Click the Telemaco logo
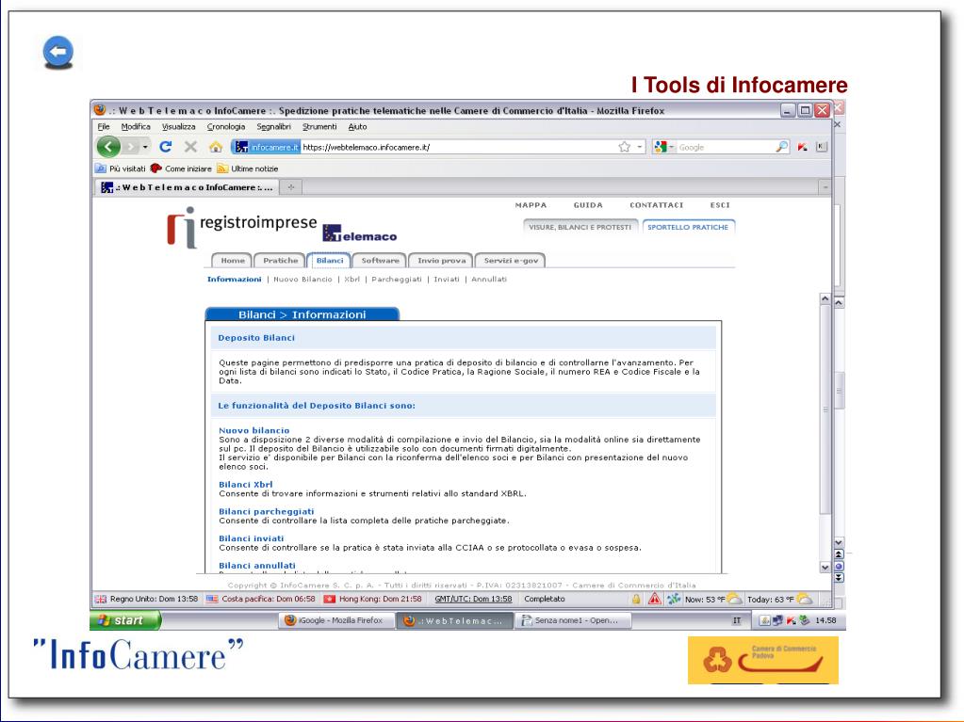Screen dimensions: 964x722 [x=360, y=233]
